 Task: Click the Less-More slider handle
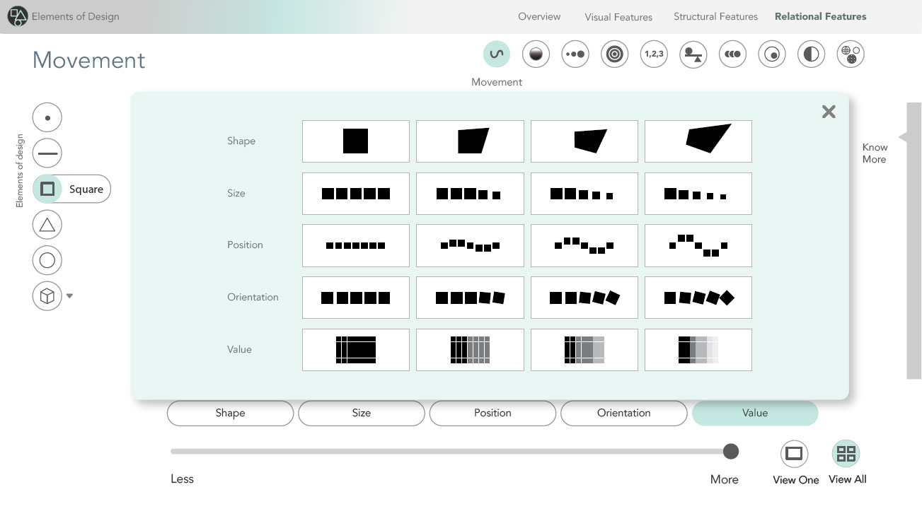(731, 451)
